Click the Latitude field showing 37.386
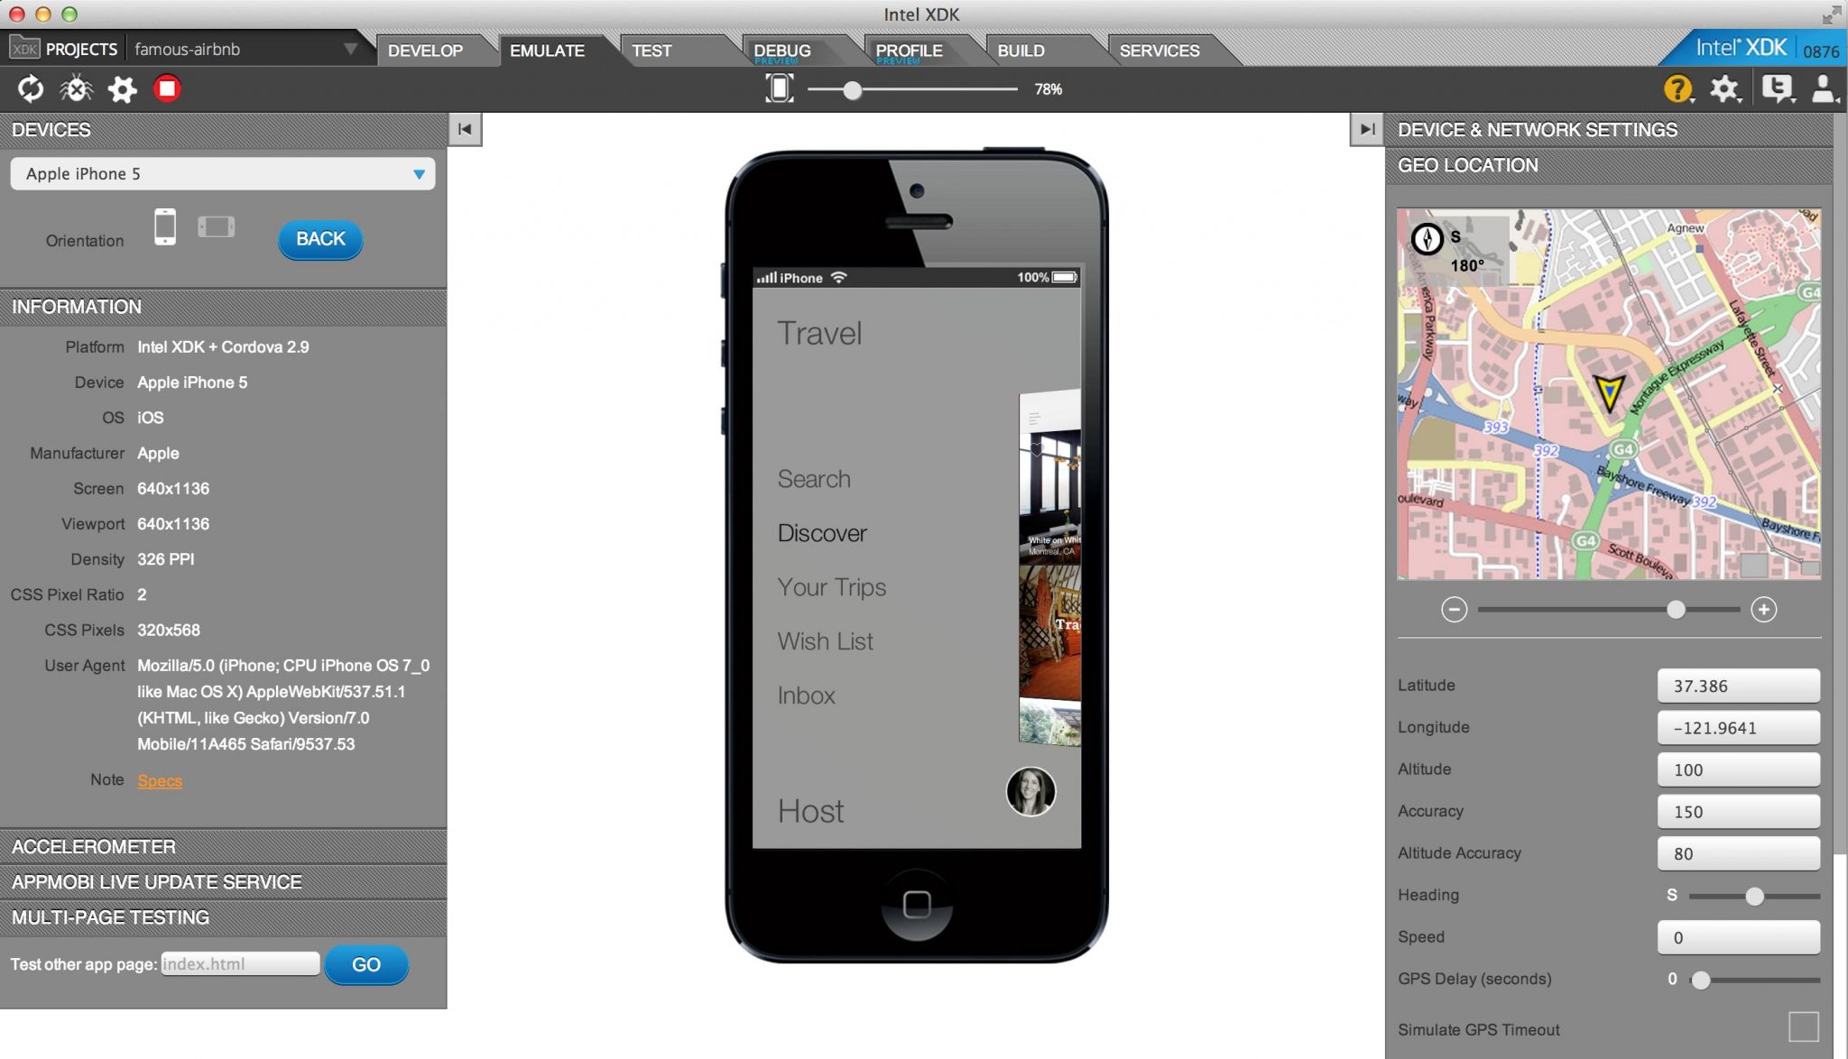The height and width of the screenshot is (1059, 1848). 1738,686
